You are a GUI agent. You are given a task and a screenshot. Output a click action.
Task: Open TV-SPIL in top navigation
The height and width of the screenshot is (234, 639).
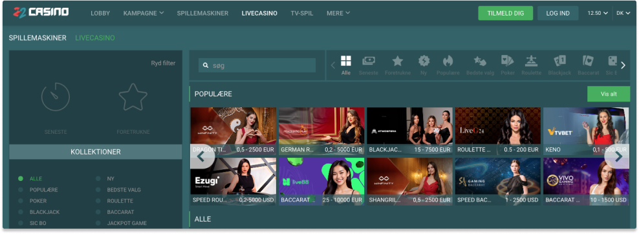click(x=302, y=13)
